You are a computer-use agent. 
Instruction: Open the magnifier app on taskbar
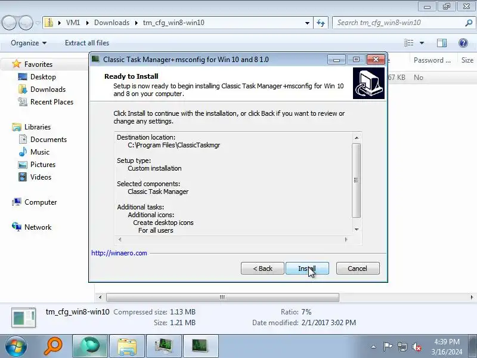click(53, 346)
